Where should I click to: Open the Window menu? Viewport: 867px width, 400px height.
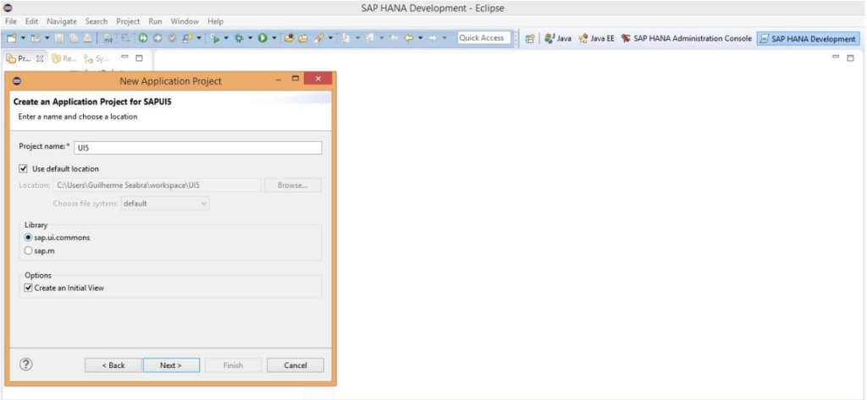(x=185, y=20)
